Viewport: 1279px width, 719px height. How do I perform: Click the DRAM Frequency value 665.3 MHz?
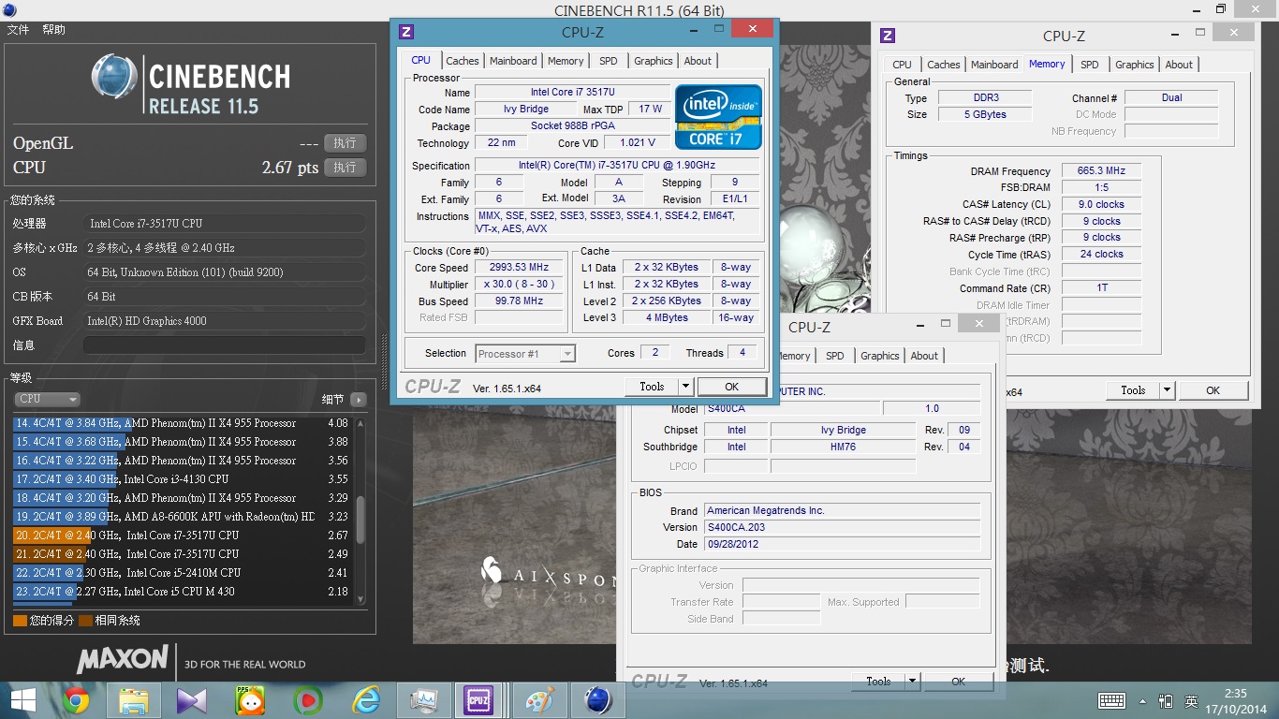1101,171
